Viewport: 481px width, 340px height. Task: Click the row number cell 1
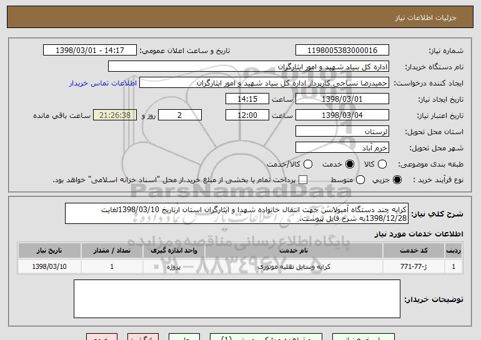point(454,266)
